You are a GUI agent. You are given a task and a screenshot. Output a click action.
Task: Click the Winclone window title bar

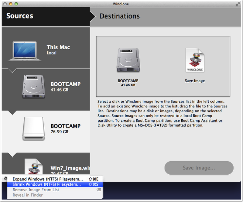pyautogui.click(x=121, y=4)
